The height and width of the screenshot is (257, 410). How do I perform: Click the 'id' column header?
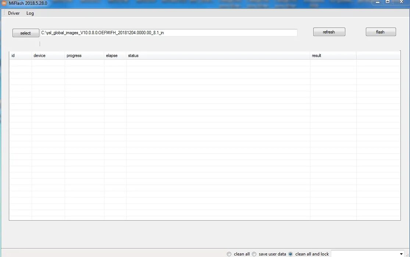coord(20,56)
